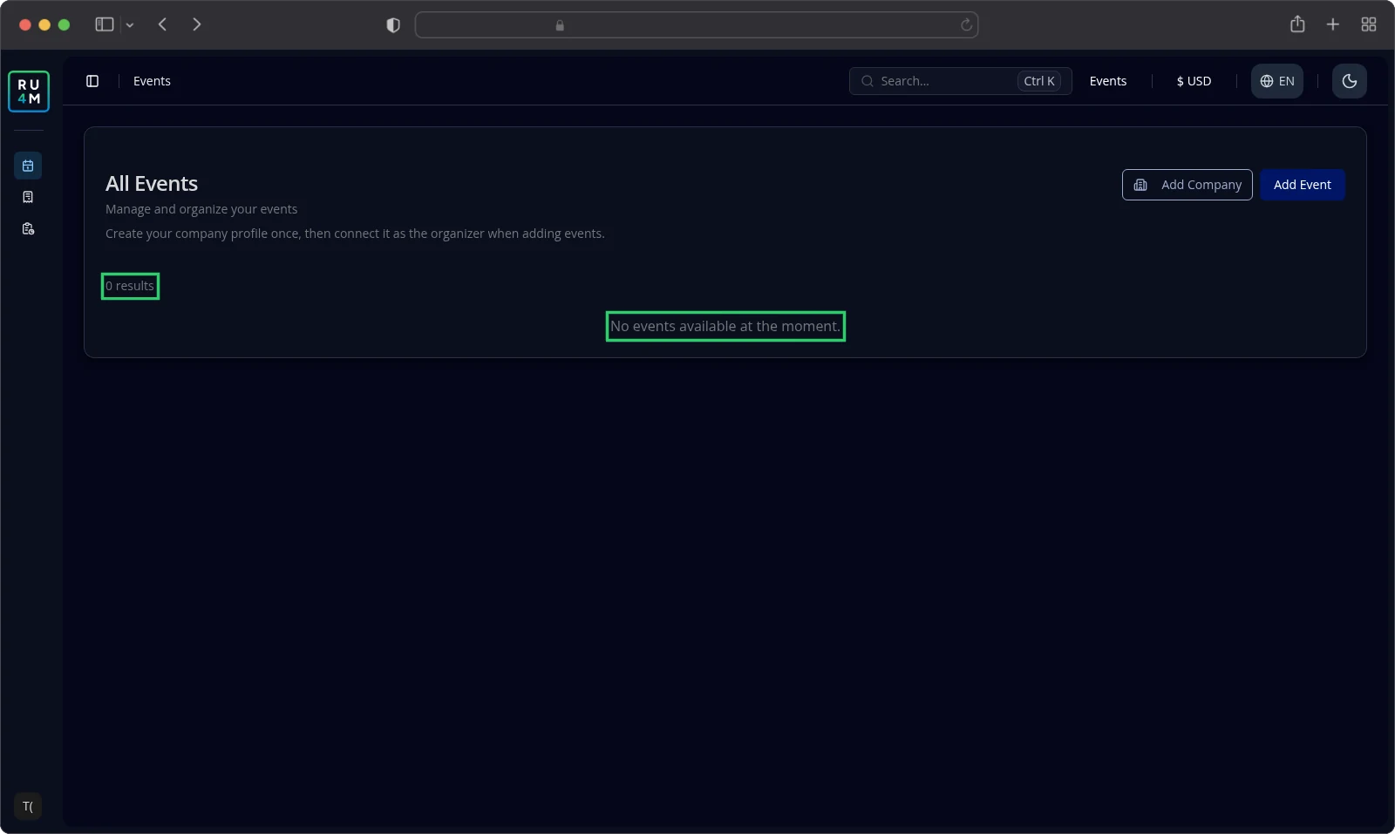Screen dimensions: 1395x834
Task: Click the Safari privacy shield icon
Action: (393, 25)
